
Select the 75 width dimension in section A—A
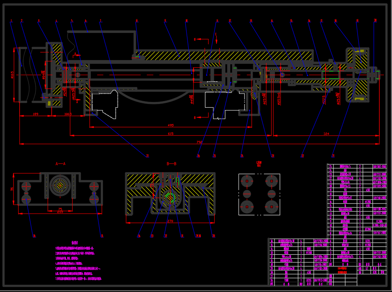pyautogui.click(x=60, y=209)
